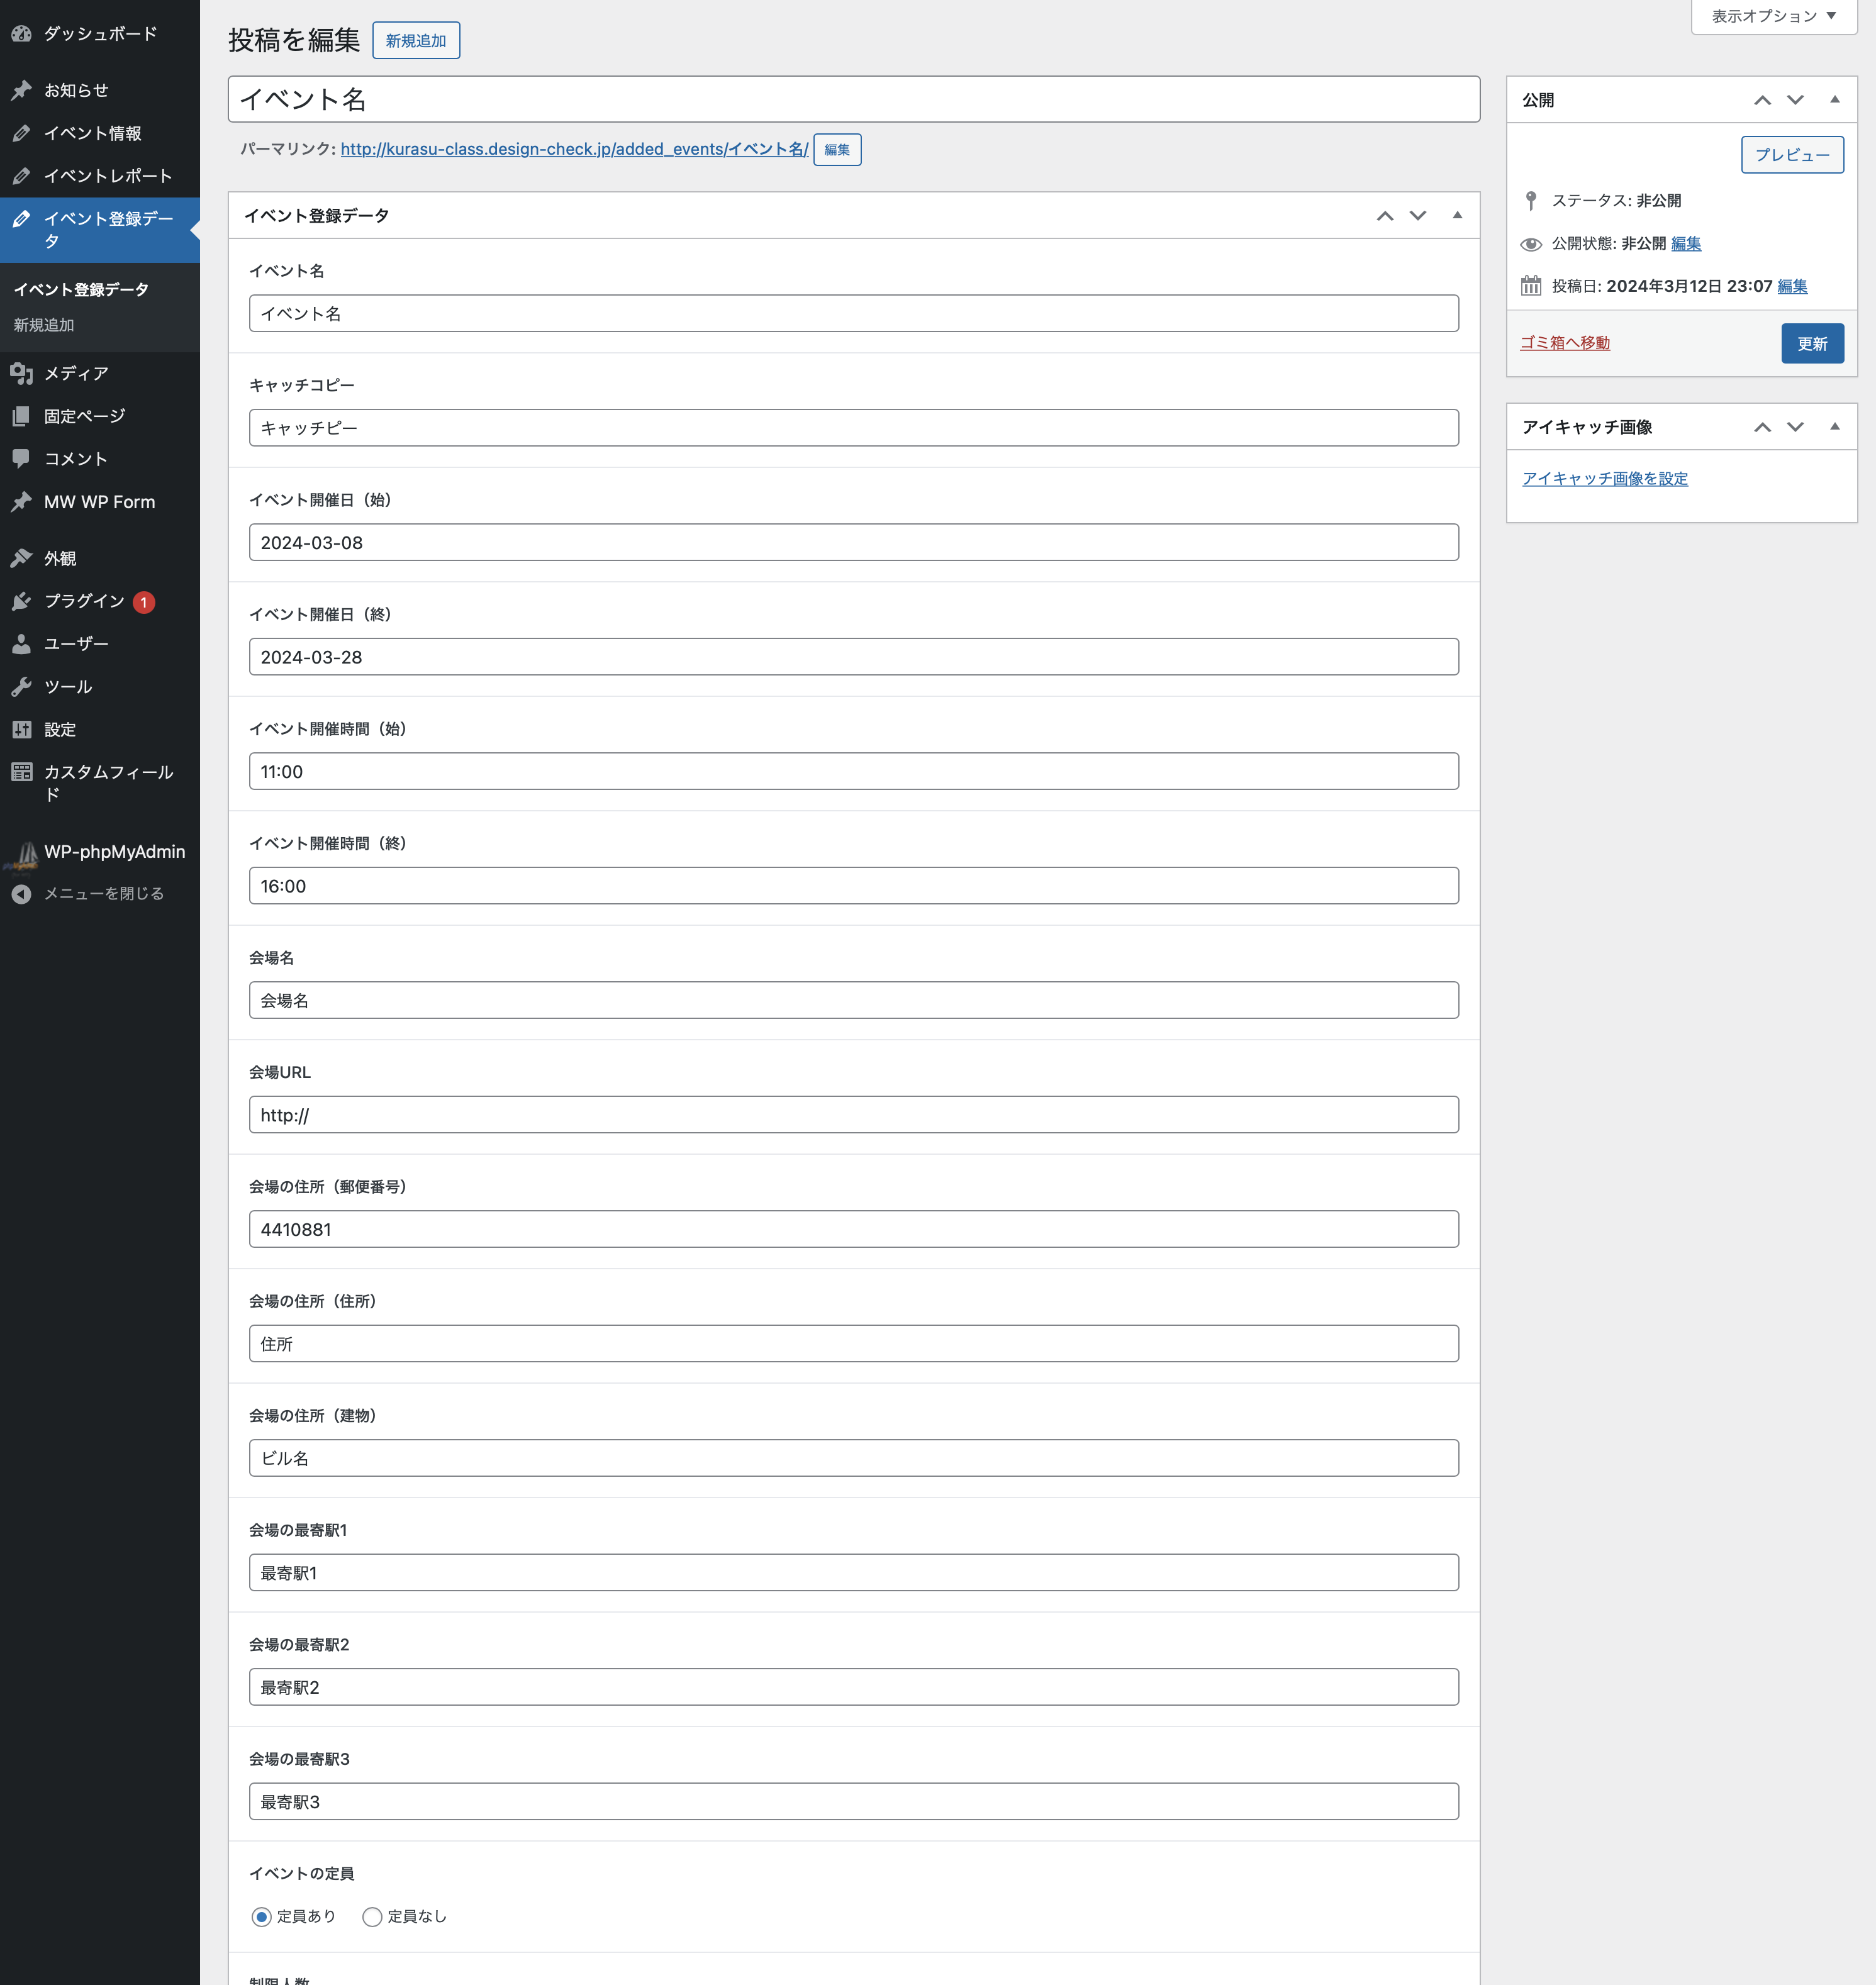Viewport: 1876px width, 1985px height.
Task: Click the 固定ページ pages icon
Action: click(21, 416)
